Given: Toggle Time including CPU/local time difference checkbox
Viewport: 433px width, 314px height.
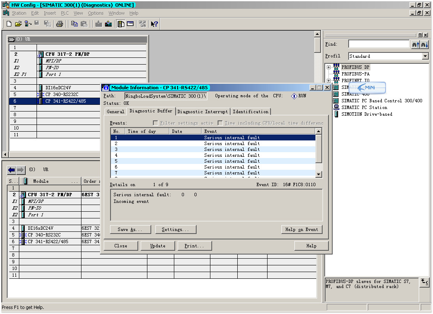Looking at the screenshot, I should coord(220,123).
